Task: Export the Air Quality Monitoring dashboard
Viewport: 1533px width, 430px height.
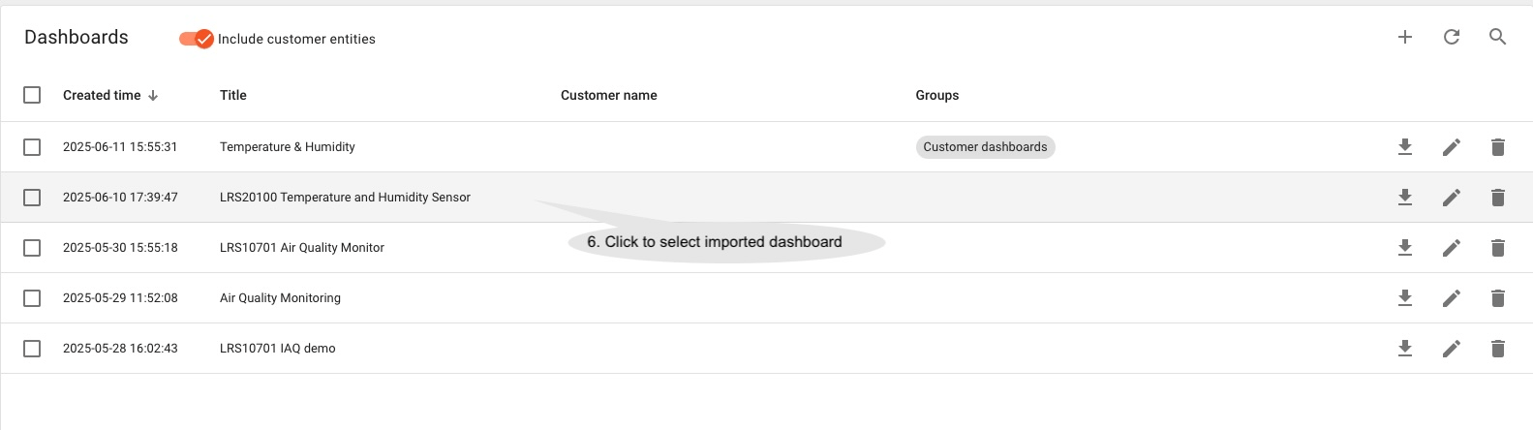Action: pos(1404,298)
